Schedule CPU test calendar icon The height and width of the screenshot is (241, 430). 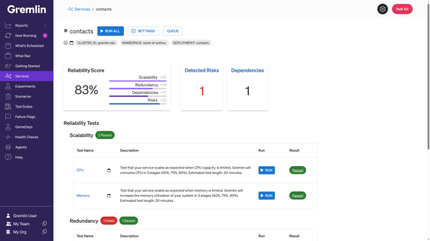coord(109,170)
